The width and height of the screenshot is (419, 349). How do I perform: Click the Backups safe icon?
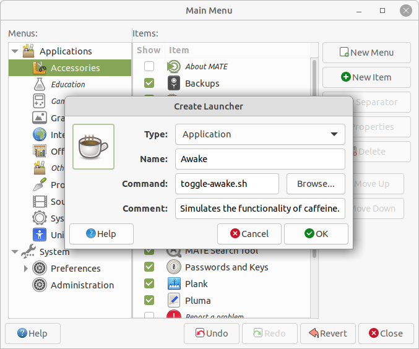click(174, 83)
